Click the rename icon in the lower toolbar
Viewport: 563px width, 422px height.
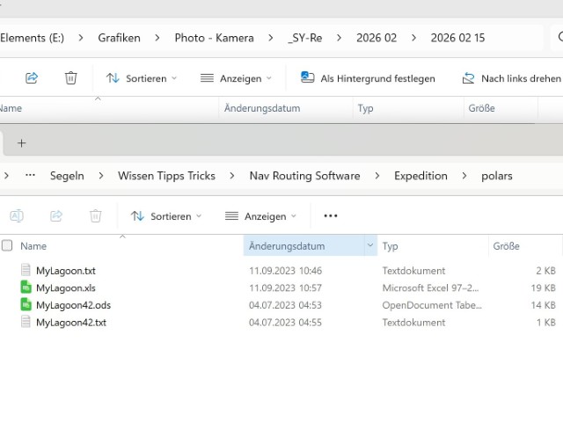[x=17, y=215]
